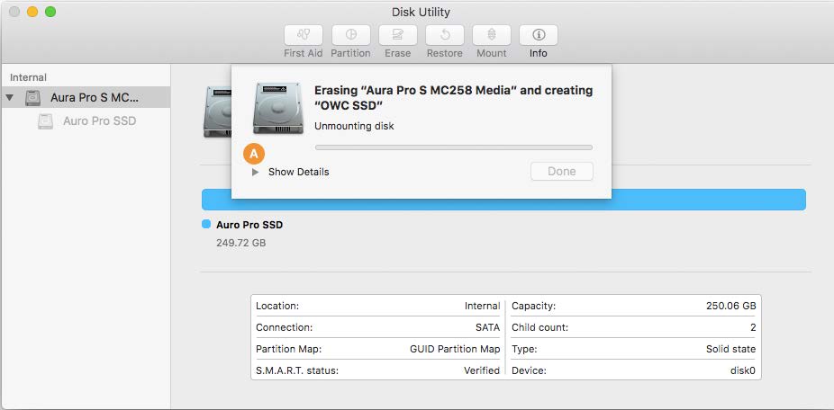Click the Capacity: label
This screenshot has width=834, height=410.
tap(533, 306)
